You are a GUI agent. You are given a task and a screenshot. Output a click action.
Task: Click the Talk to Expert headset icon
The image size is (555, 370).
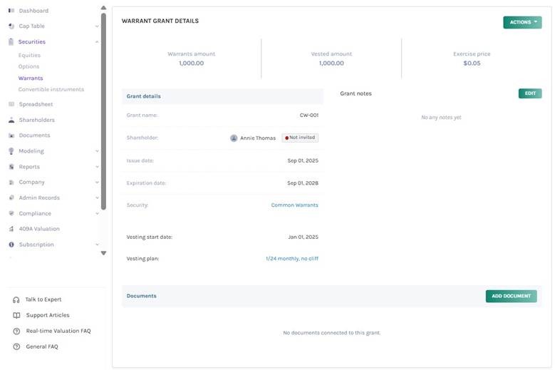16,299
